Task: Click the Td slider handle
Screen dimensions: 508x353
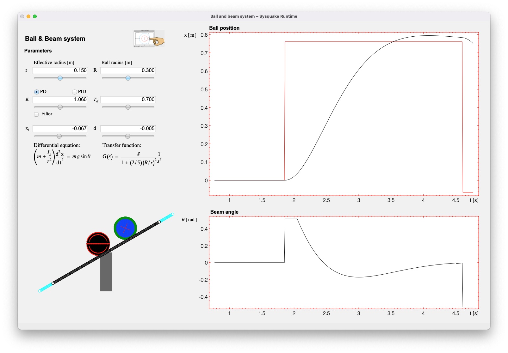Action: click(x=127, y=107)
